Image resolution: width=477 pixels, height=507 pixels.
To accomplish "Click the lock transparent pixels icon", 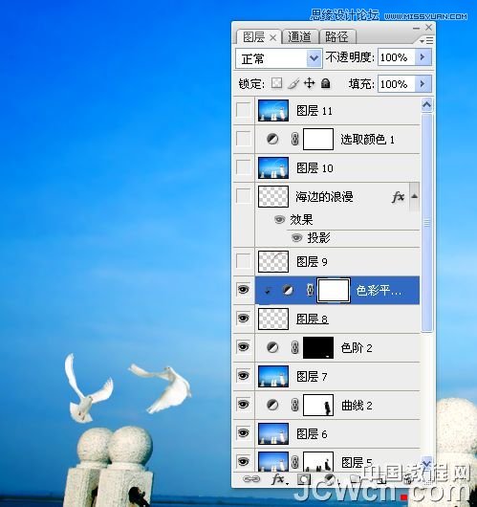I will 276,83.
